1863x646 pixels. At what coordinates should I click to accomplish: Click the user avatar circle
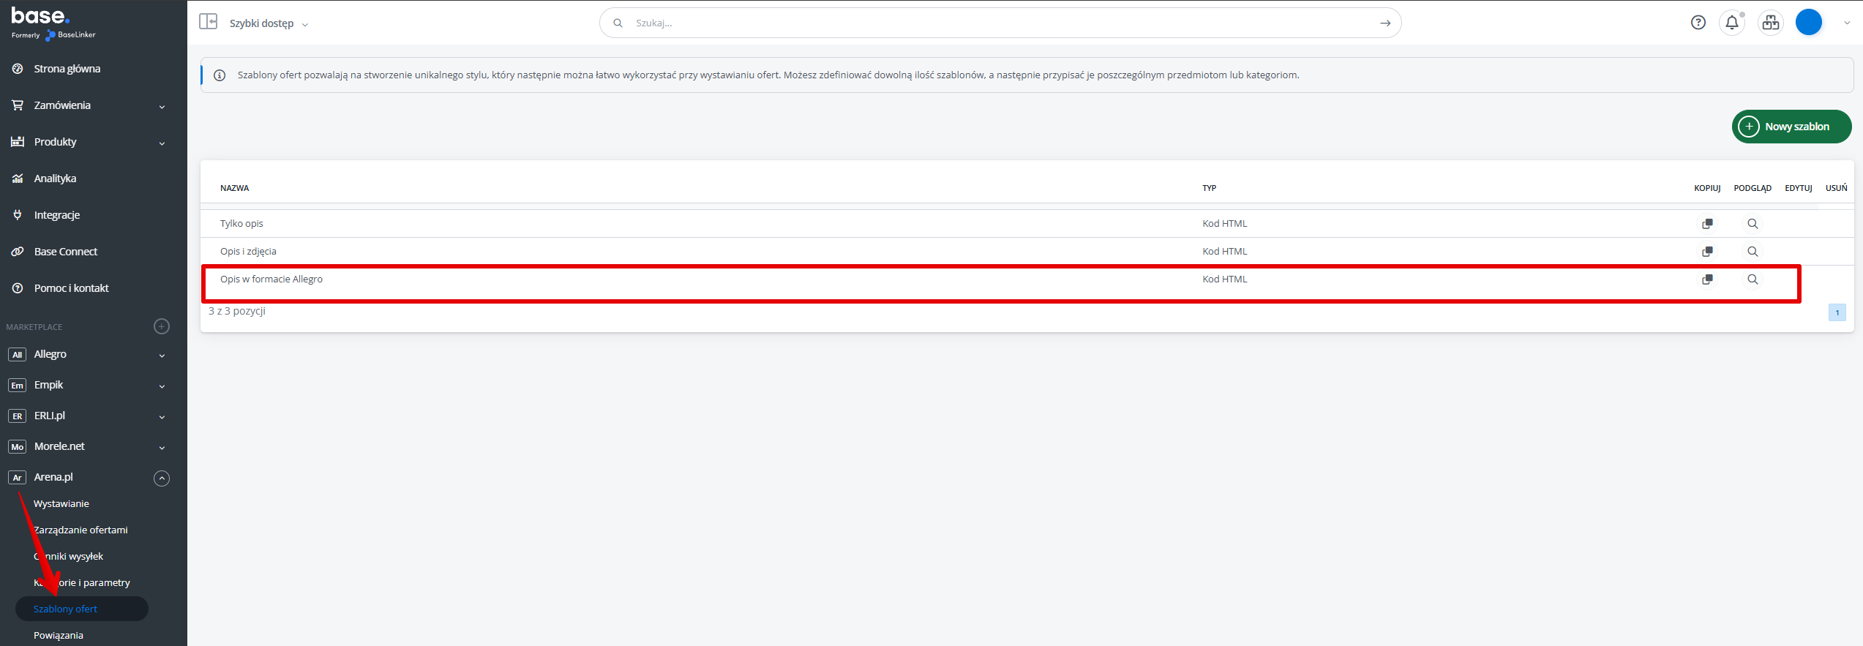[1808, 23]
